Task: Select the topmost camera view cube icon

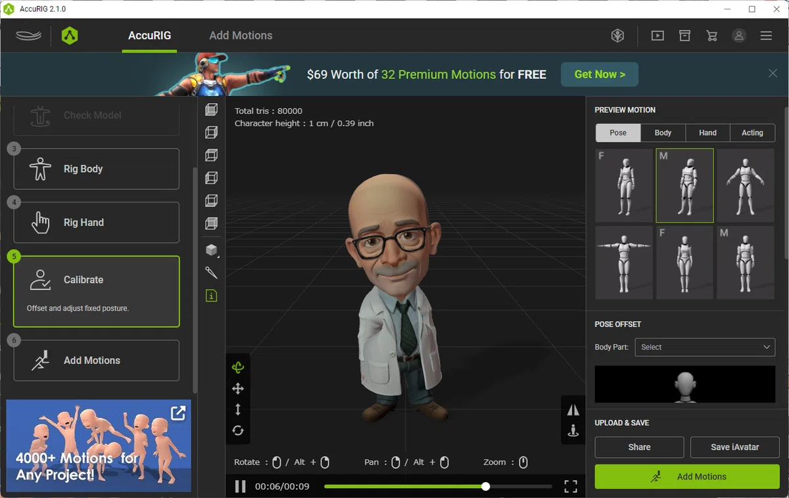Action: click(211, 110)
